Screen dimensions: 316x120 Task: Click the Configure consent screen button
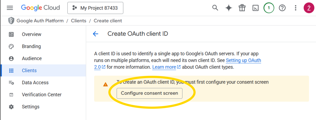[150, 93]
